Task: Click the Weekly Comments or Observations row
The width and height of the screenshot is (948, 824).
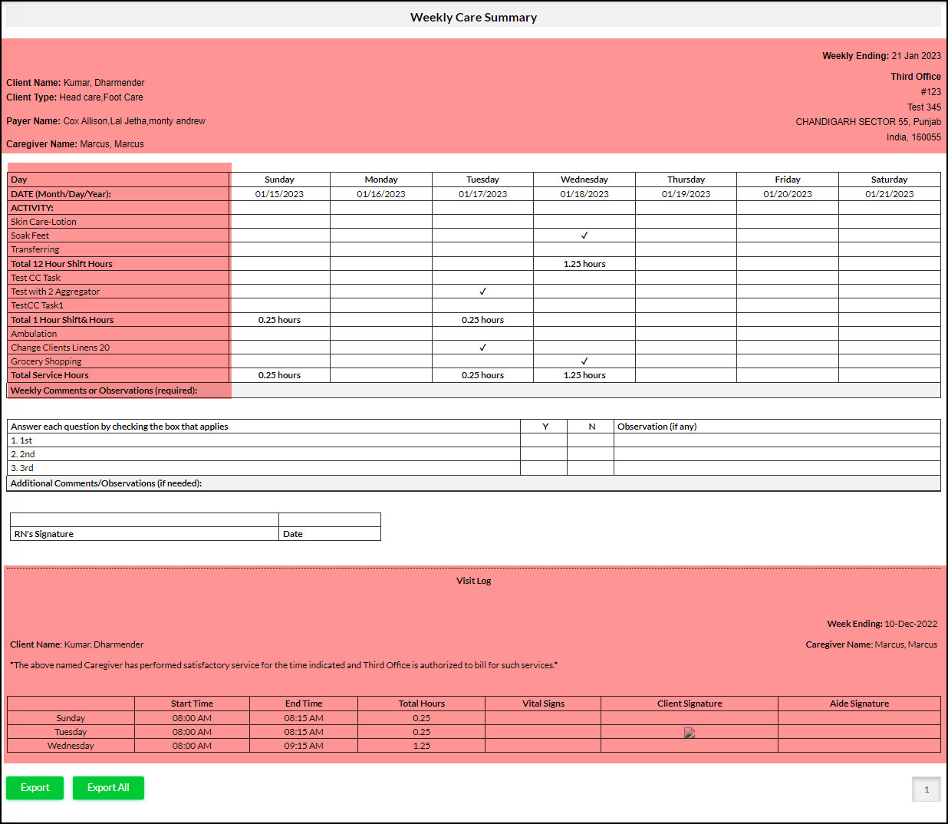Action: coord(473,391)
